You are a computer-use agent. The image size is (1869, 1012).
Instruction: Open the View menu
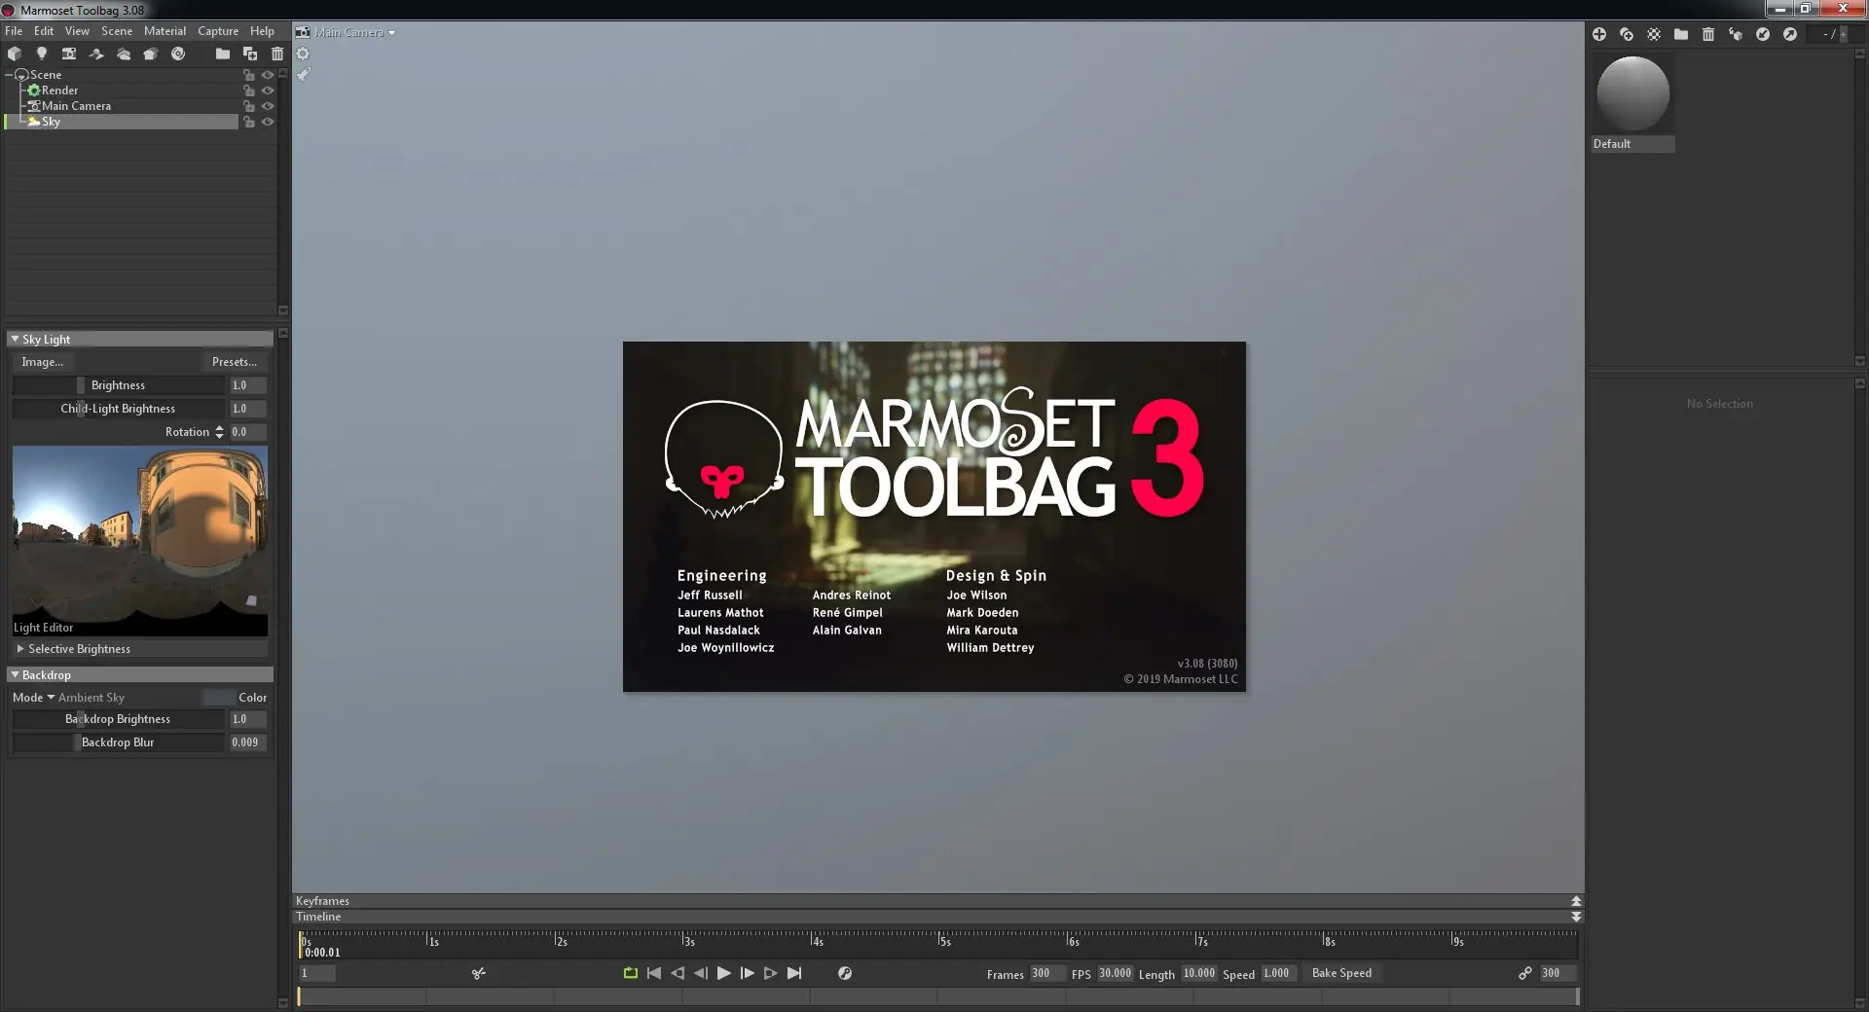click(77, 31)
